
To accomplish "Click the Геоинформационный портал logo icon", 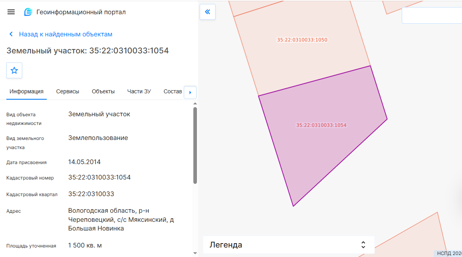I will coord(28,12).
